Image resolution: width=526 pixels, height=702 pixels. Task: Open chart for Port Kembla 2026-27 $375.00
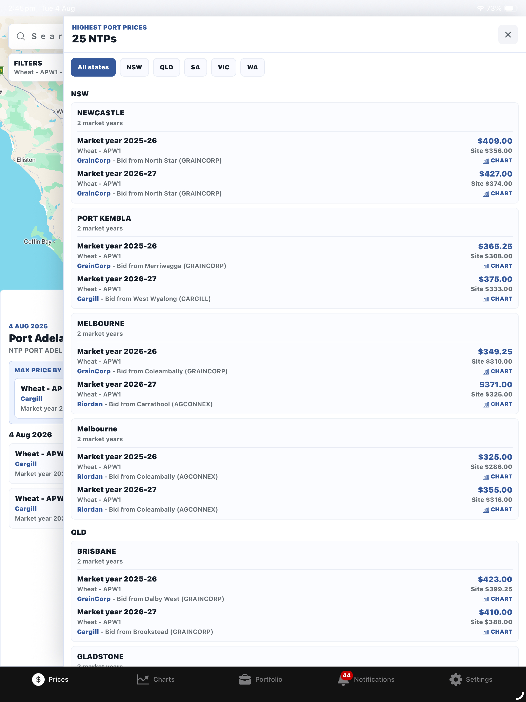[x=497, y=299]
